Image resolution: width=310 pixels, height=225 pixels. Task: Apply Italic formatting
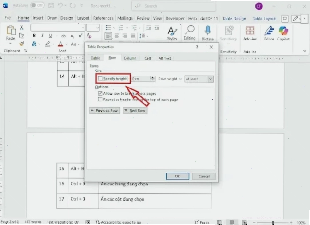[42, 36]
